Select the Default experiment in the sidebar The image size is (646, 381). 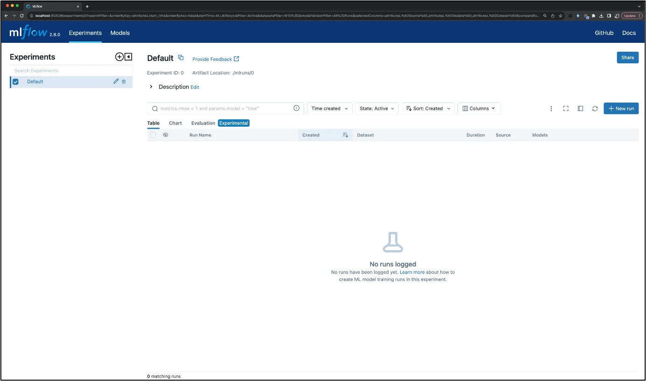pyautogui.click(x=35, y=82)
